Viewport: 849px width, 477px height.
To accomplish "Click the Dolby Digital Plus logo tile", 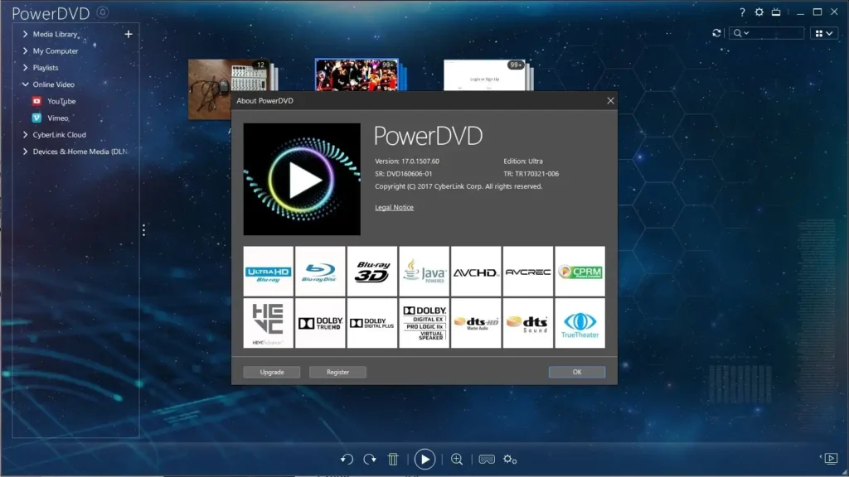I will [x=372, y=324].
